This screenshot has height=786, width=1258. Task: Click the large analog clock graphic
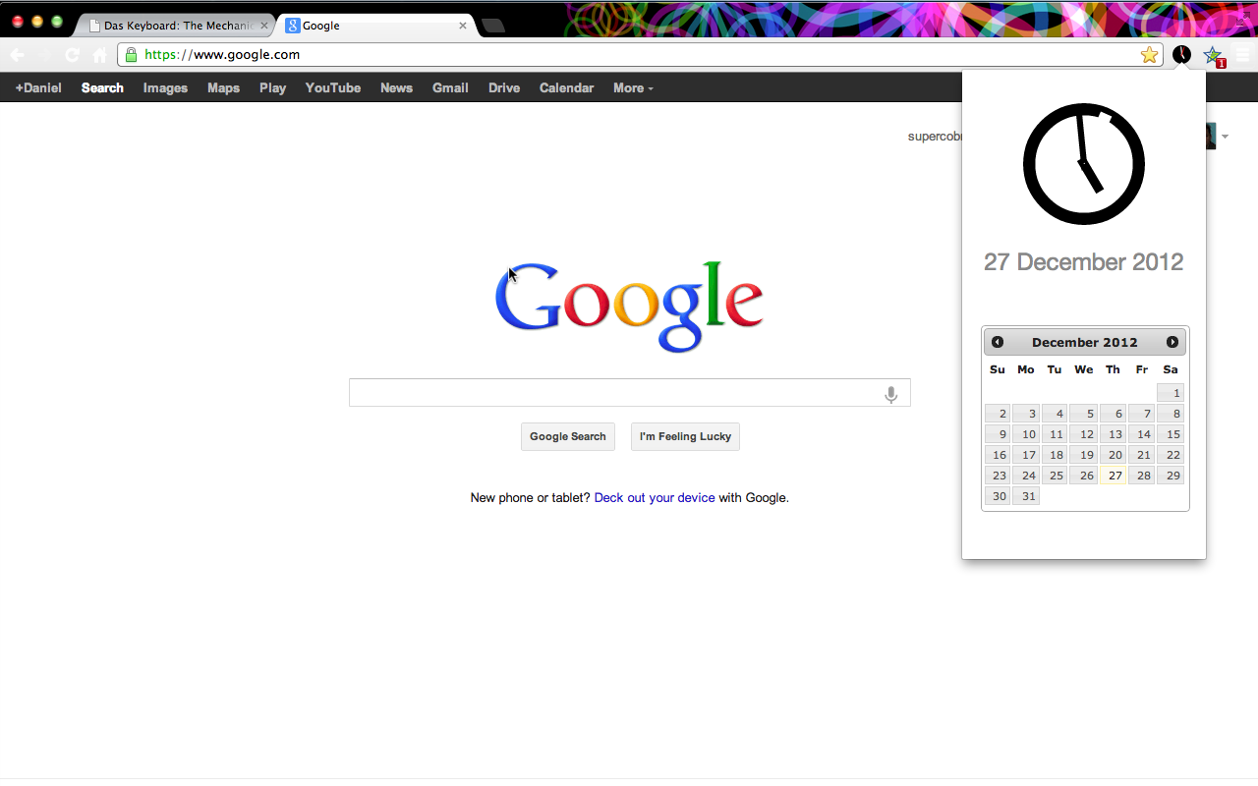(1084, 163)
